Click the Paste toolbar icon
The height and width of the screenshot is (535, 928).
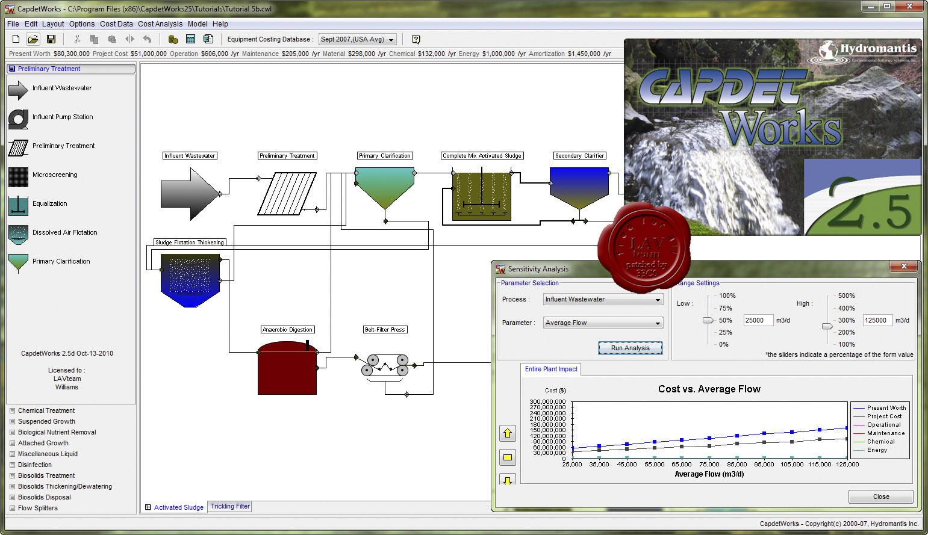point(112,39)
